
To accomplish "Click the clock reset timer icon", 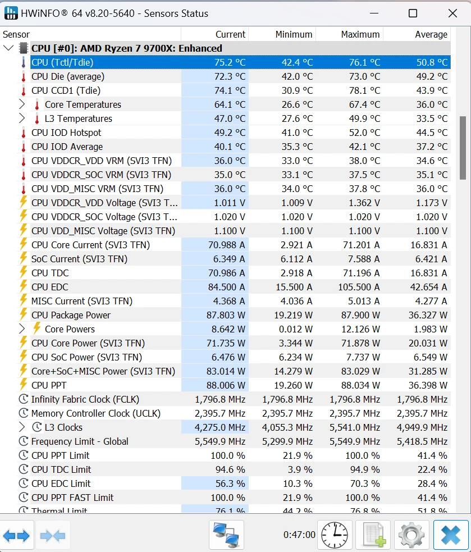I will pyautogui.click(x=335, y=535).
